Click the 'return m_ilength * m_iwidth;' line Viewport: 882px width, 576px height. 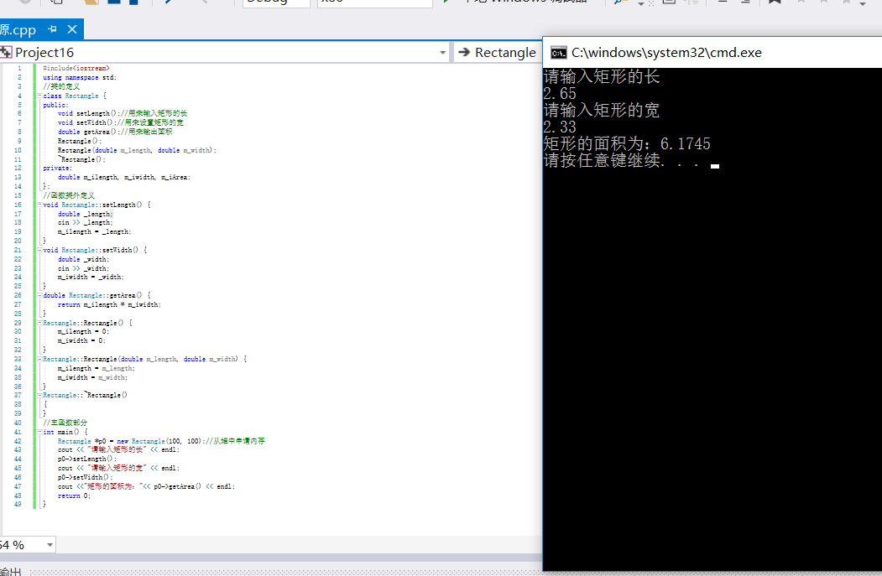(x=109, y=304)
